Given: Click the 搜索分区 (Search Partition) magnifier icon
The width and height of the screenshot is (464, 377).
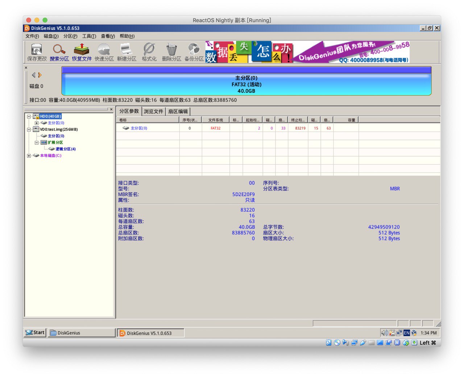Looking at the screenshot, I should click(59, 52).
